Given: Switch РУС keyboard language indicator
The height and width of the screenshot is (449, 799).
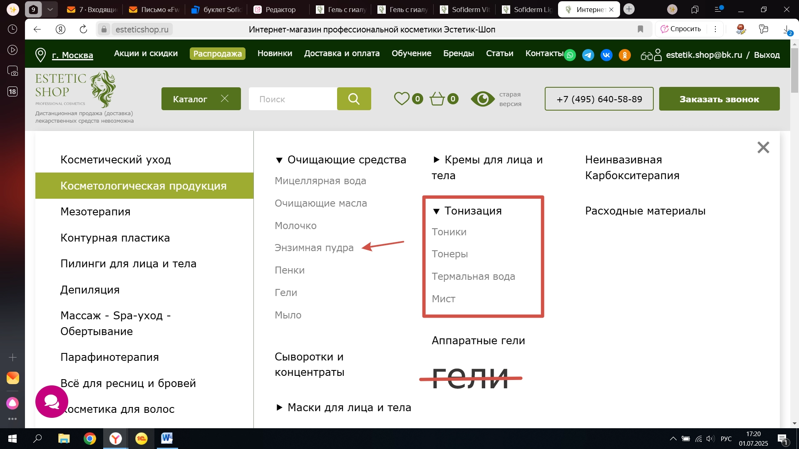Looking at the screenshot, I should tap(726, 439).
